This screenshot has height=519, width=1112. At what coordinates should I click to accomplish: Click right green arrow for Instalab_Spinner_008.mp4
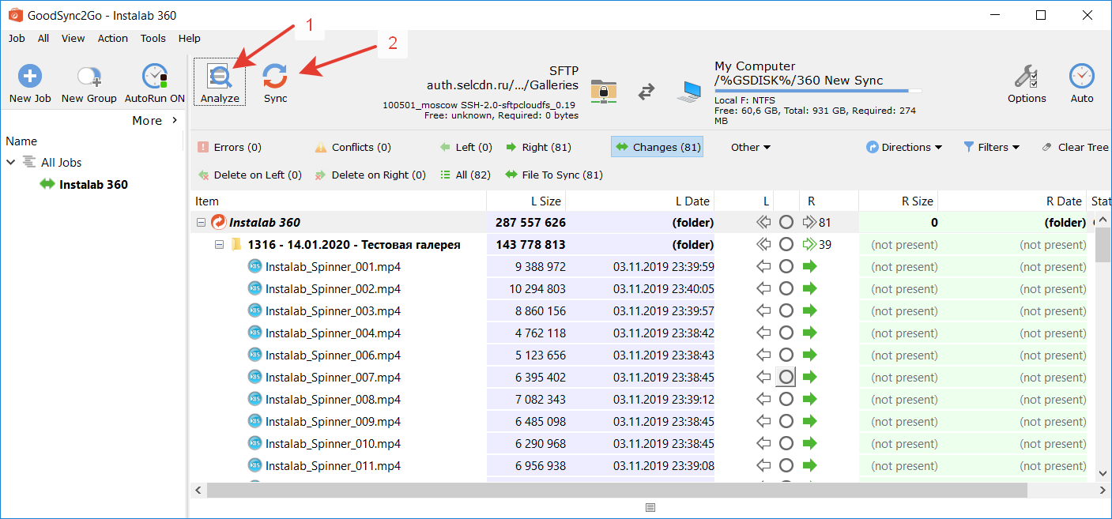click(x=809, y=400)
